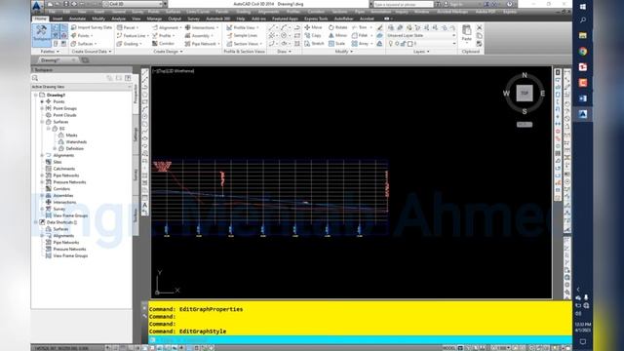Screen dimensions: 624x351
Task: Click the Sample Lines tool
Action: [x=243, y=36]
